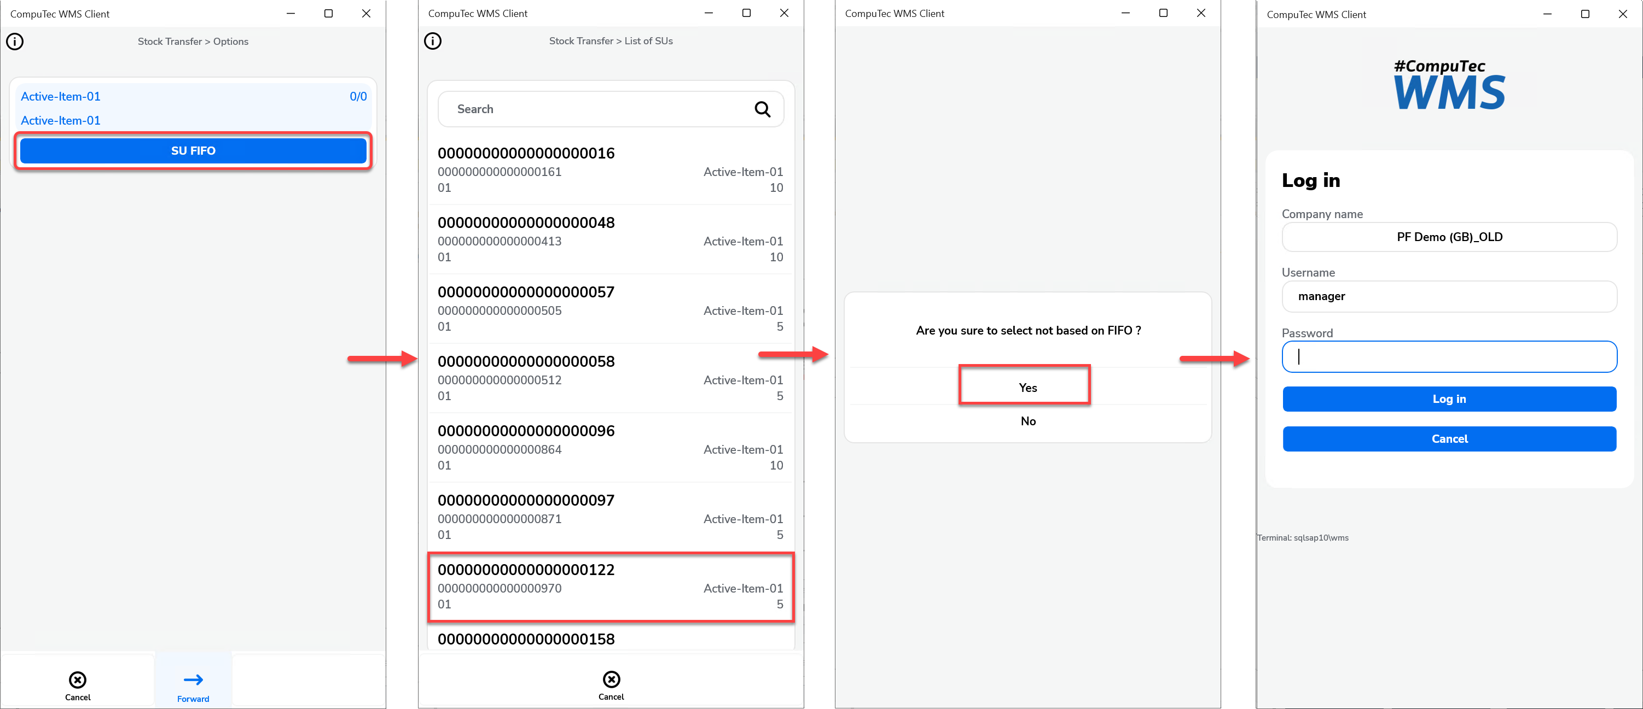Click the Cancel button on login screen
This screenshot has height=709, width=1643.
click(x=1449, y=438)
